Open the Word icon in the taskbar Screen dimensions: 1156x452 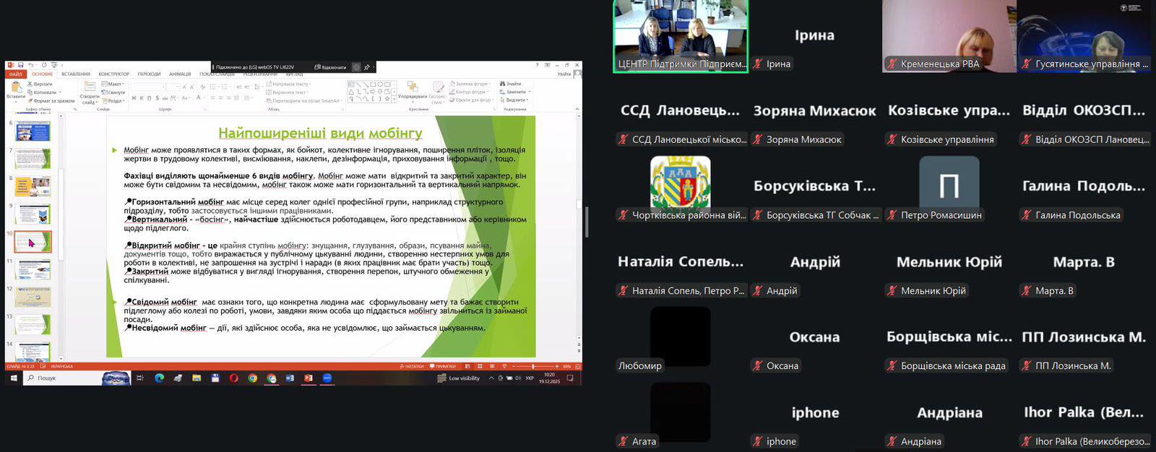pos(290,378)
